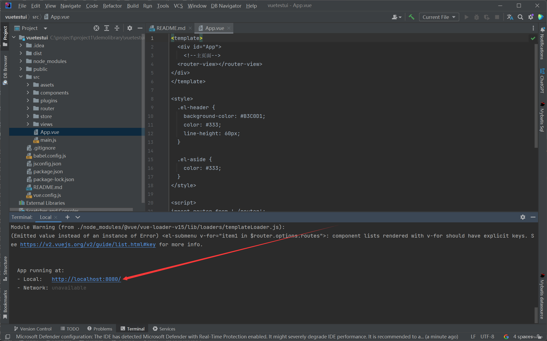The width and height of the screenshot is (547, 341).
Task: Toggle Notifications side panel
Action: [x=542, y=44]
